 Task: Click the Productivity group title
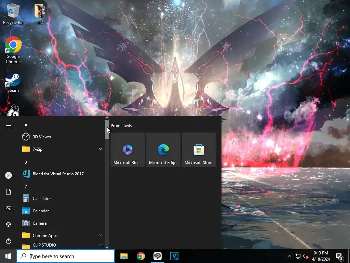[x=121, y=125]
